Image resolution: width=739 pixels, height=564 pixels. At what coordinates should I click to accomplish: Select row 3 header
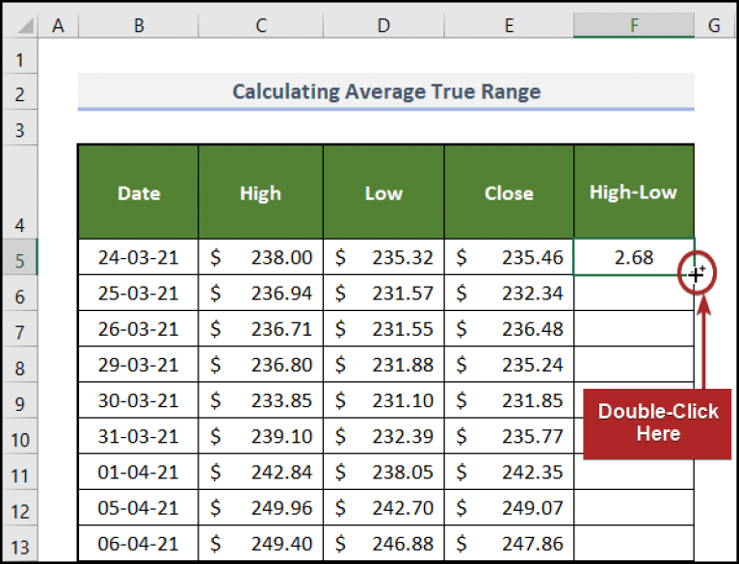20,128
